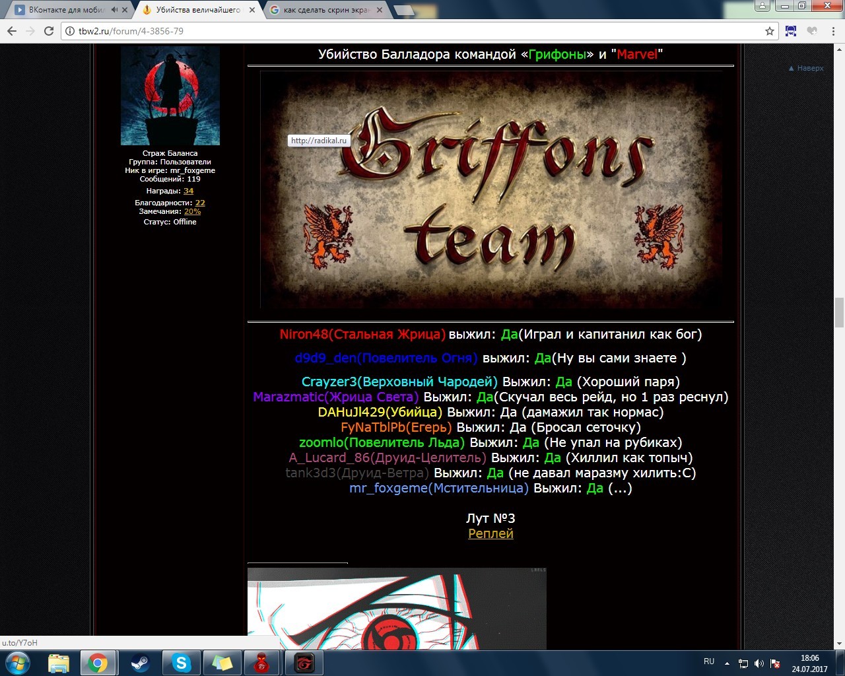Click the red eye signature image
Image resolution: width=845 pixels, height=676 pixels.
(x=397, y=609)
